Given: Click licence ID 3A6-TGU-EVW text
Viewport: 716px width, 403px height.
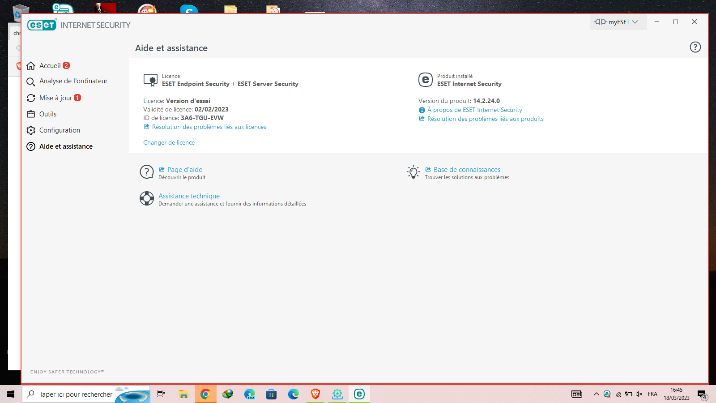Looking at the screenshot, I should [x=202, y=118].
